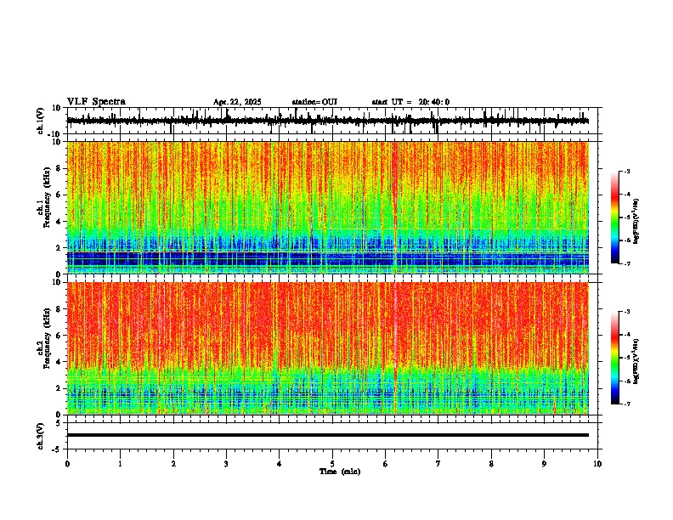Click the time axis tick label '3'
This screenshot has height=520, width=673.
pyautogui.click(x=226, y=464)
